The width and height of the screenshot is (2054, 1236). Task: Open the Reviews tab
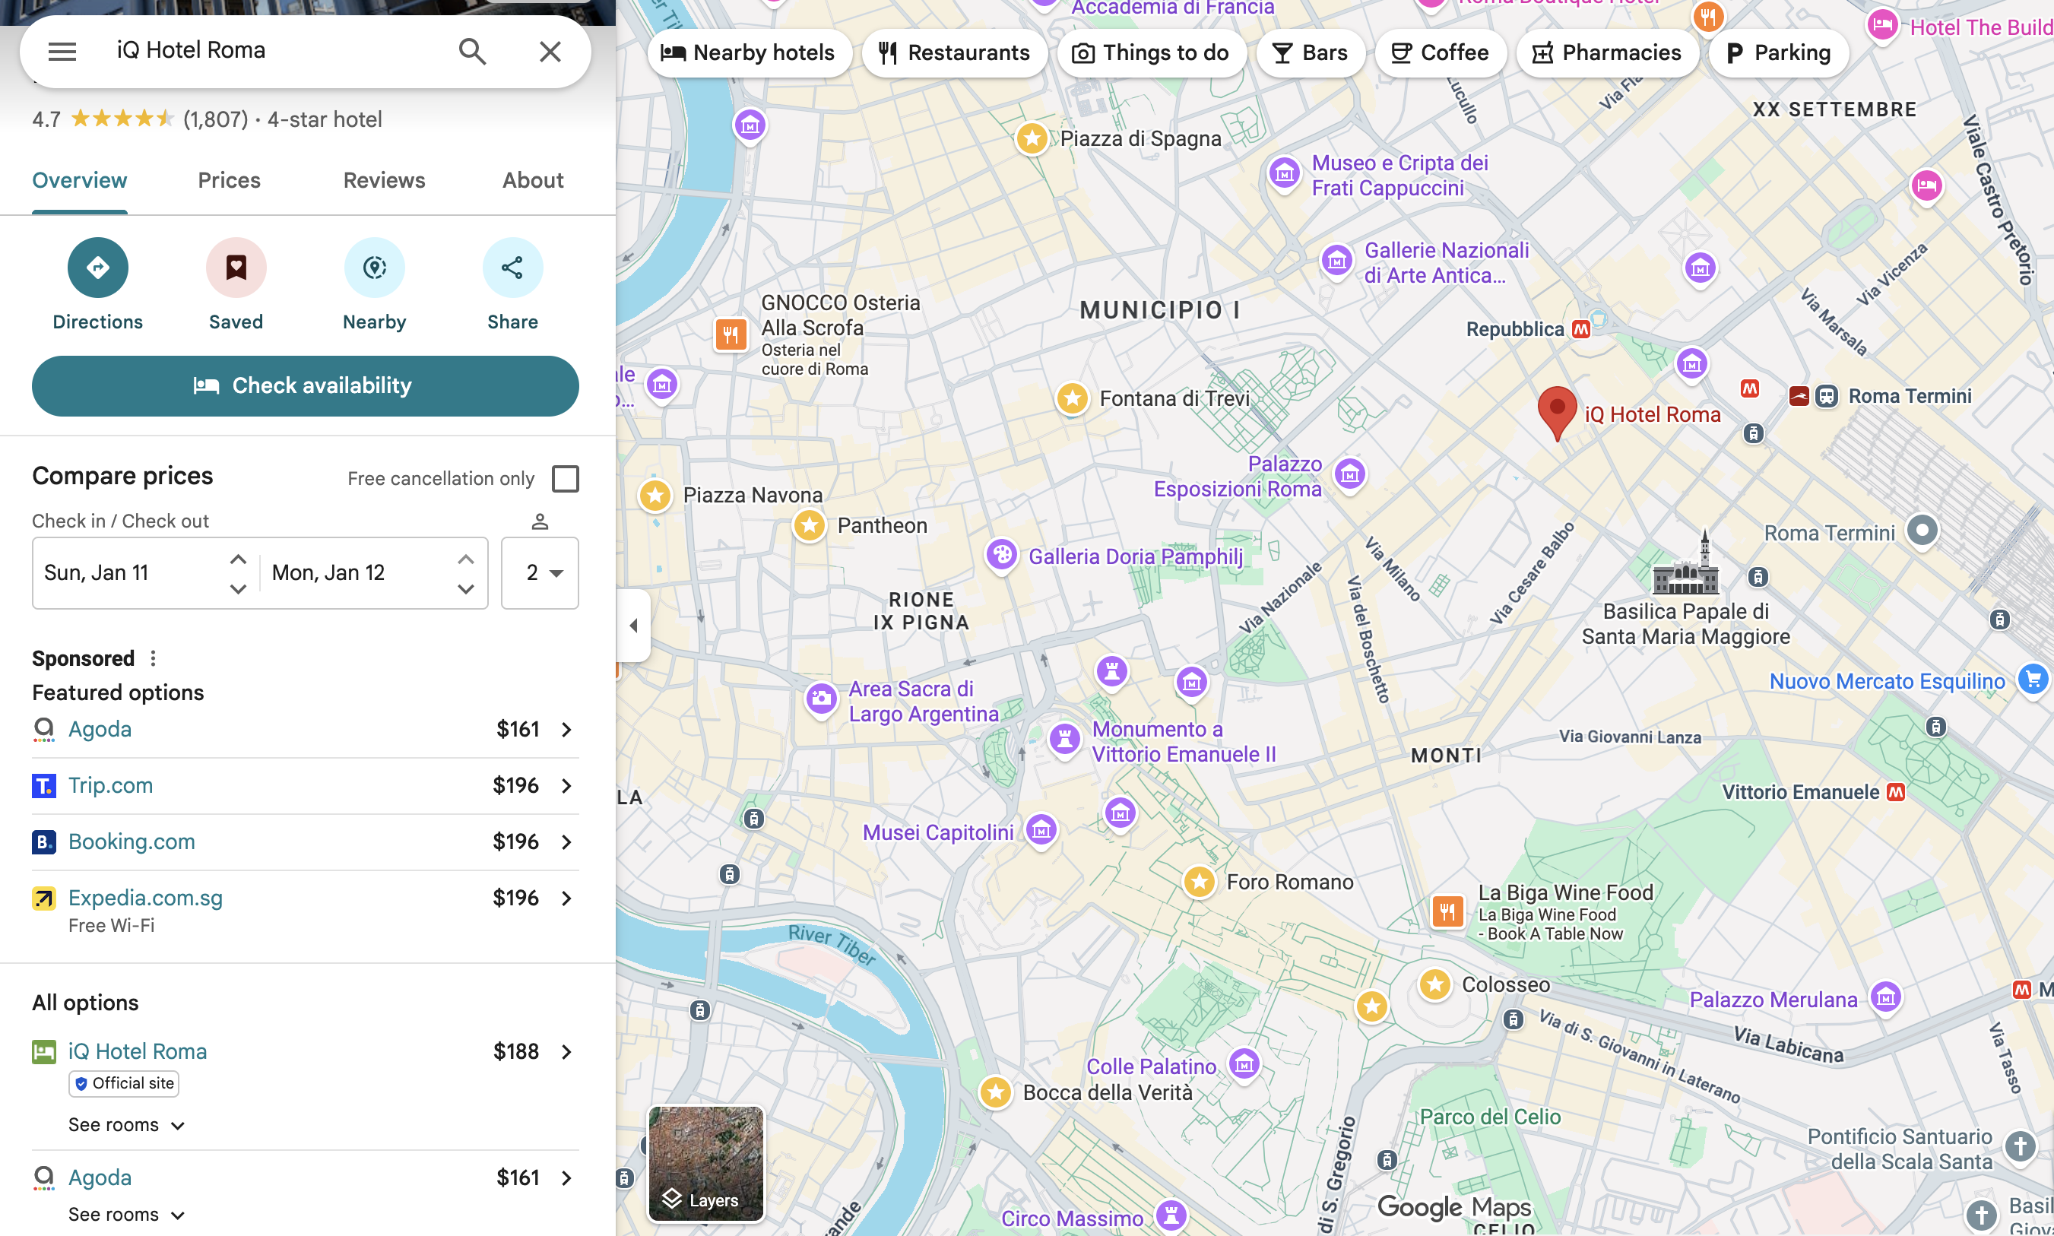(383, 180)
